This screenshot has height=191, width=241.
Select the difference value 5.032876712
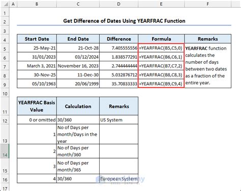(119, 74)
